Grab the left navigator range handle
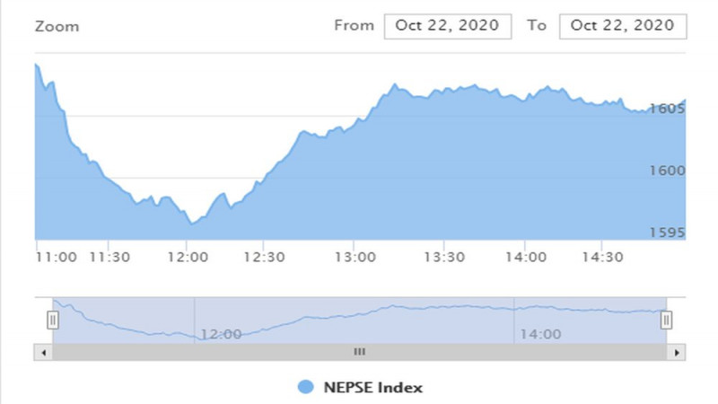 click(x=53, y=321)
